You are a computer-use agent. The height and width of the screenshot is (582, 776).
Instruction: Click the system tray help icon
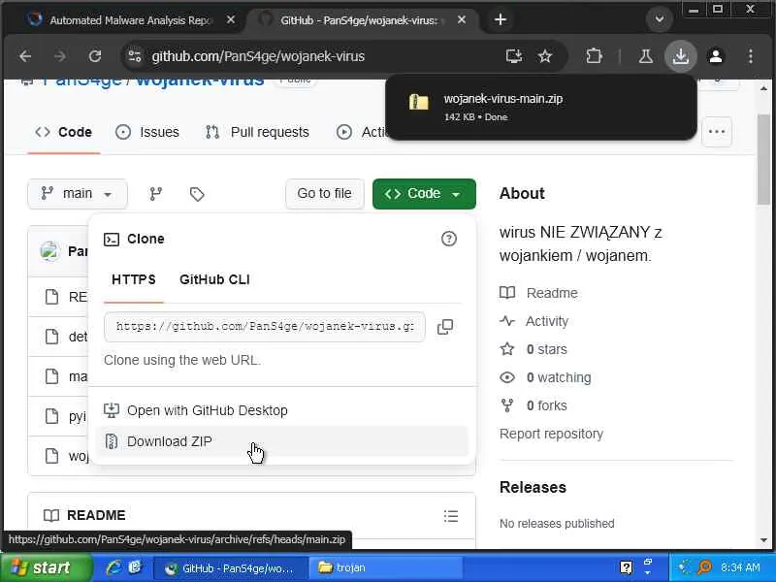[626, 567]
